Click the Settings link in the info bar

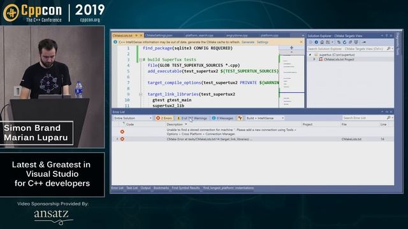[x=262, y=42]
